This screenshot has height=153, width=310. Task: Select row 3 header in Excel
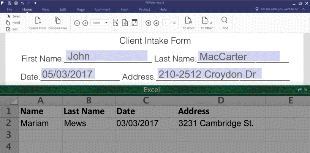[9, 135]
